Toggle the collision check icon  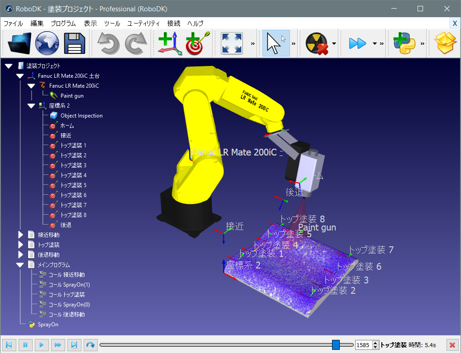[317, 43]
